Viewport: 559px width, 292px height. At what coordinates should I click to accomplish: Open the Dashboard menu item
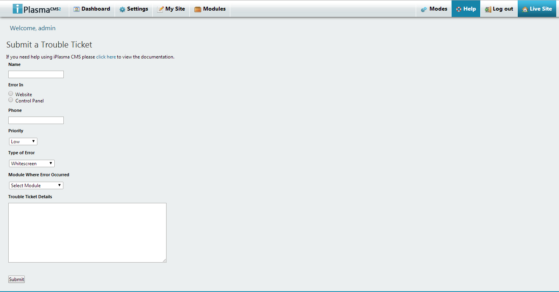[92, 9]
